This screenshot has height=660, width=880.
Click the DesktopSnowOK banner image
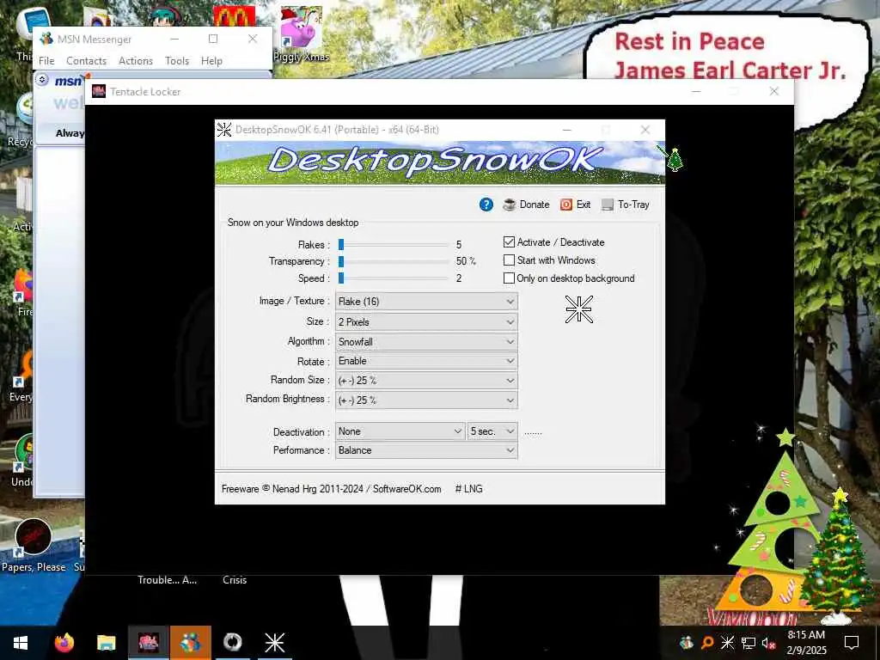click(440, 162)
